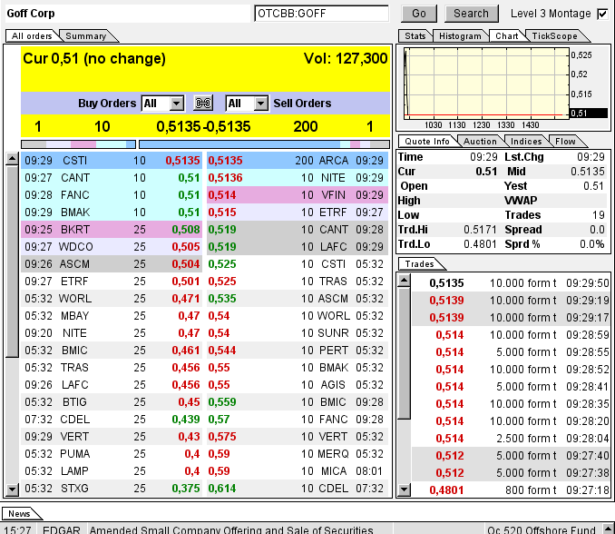Open the Sell Orders All dropdown
This screenshot has width=615, height=534.
[247, 104]
